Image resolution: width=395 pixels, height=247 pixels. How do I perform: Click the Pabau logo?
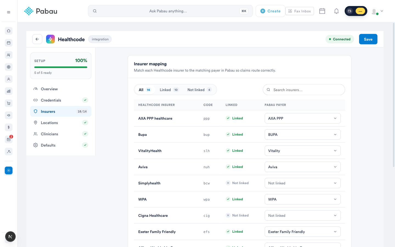pos(41,11)
